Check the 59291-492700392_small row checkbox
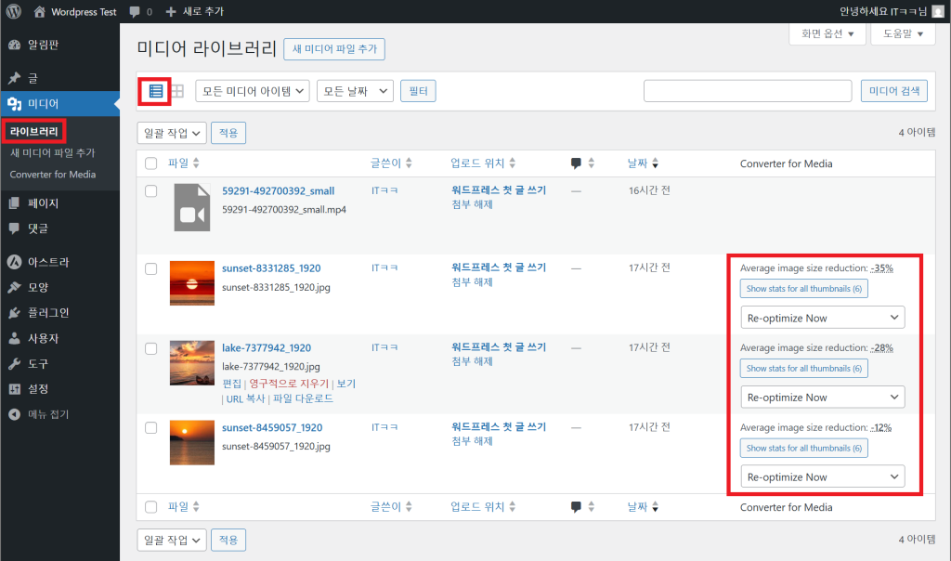This screenshot has height=561, width=951. point(151,191)
